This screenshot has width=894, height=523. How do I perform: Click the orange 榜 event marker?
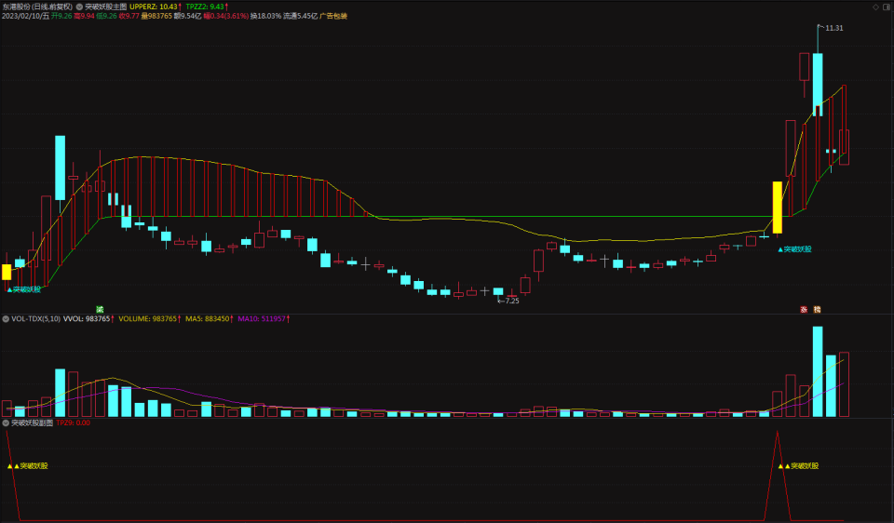pyautogui.click(x=817, y=309)
